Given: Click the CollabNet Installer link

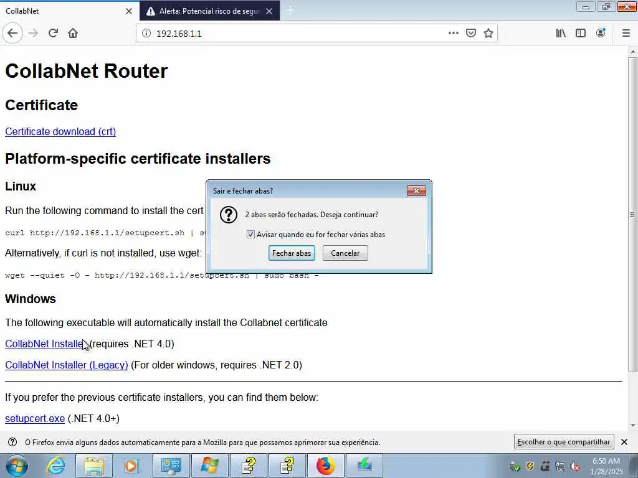Looking at the screenshot, I should click(x=45, y=344).
